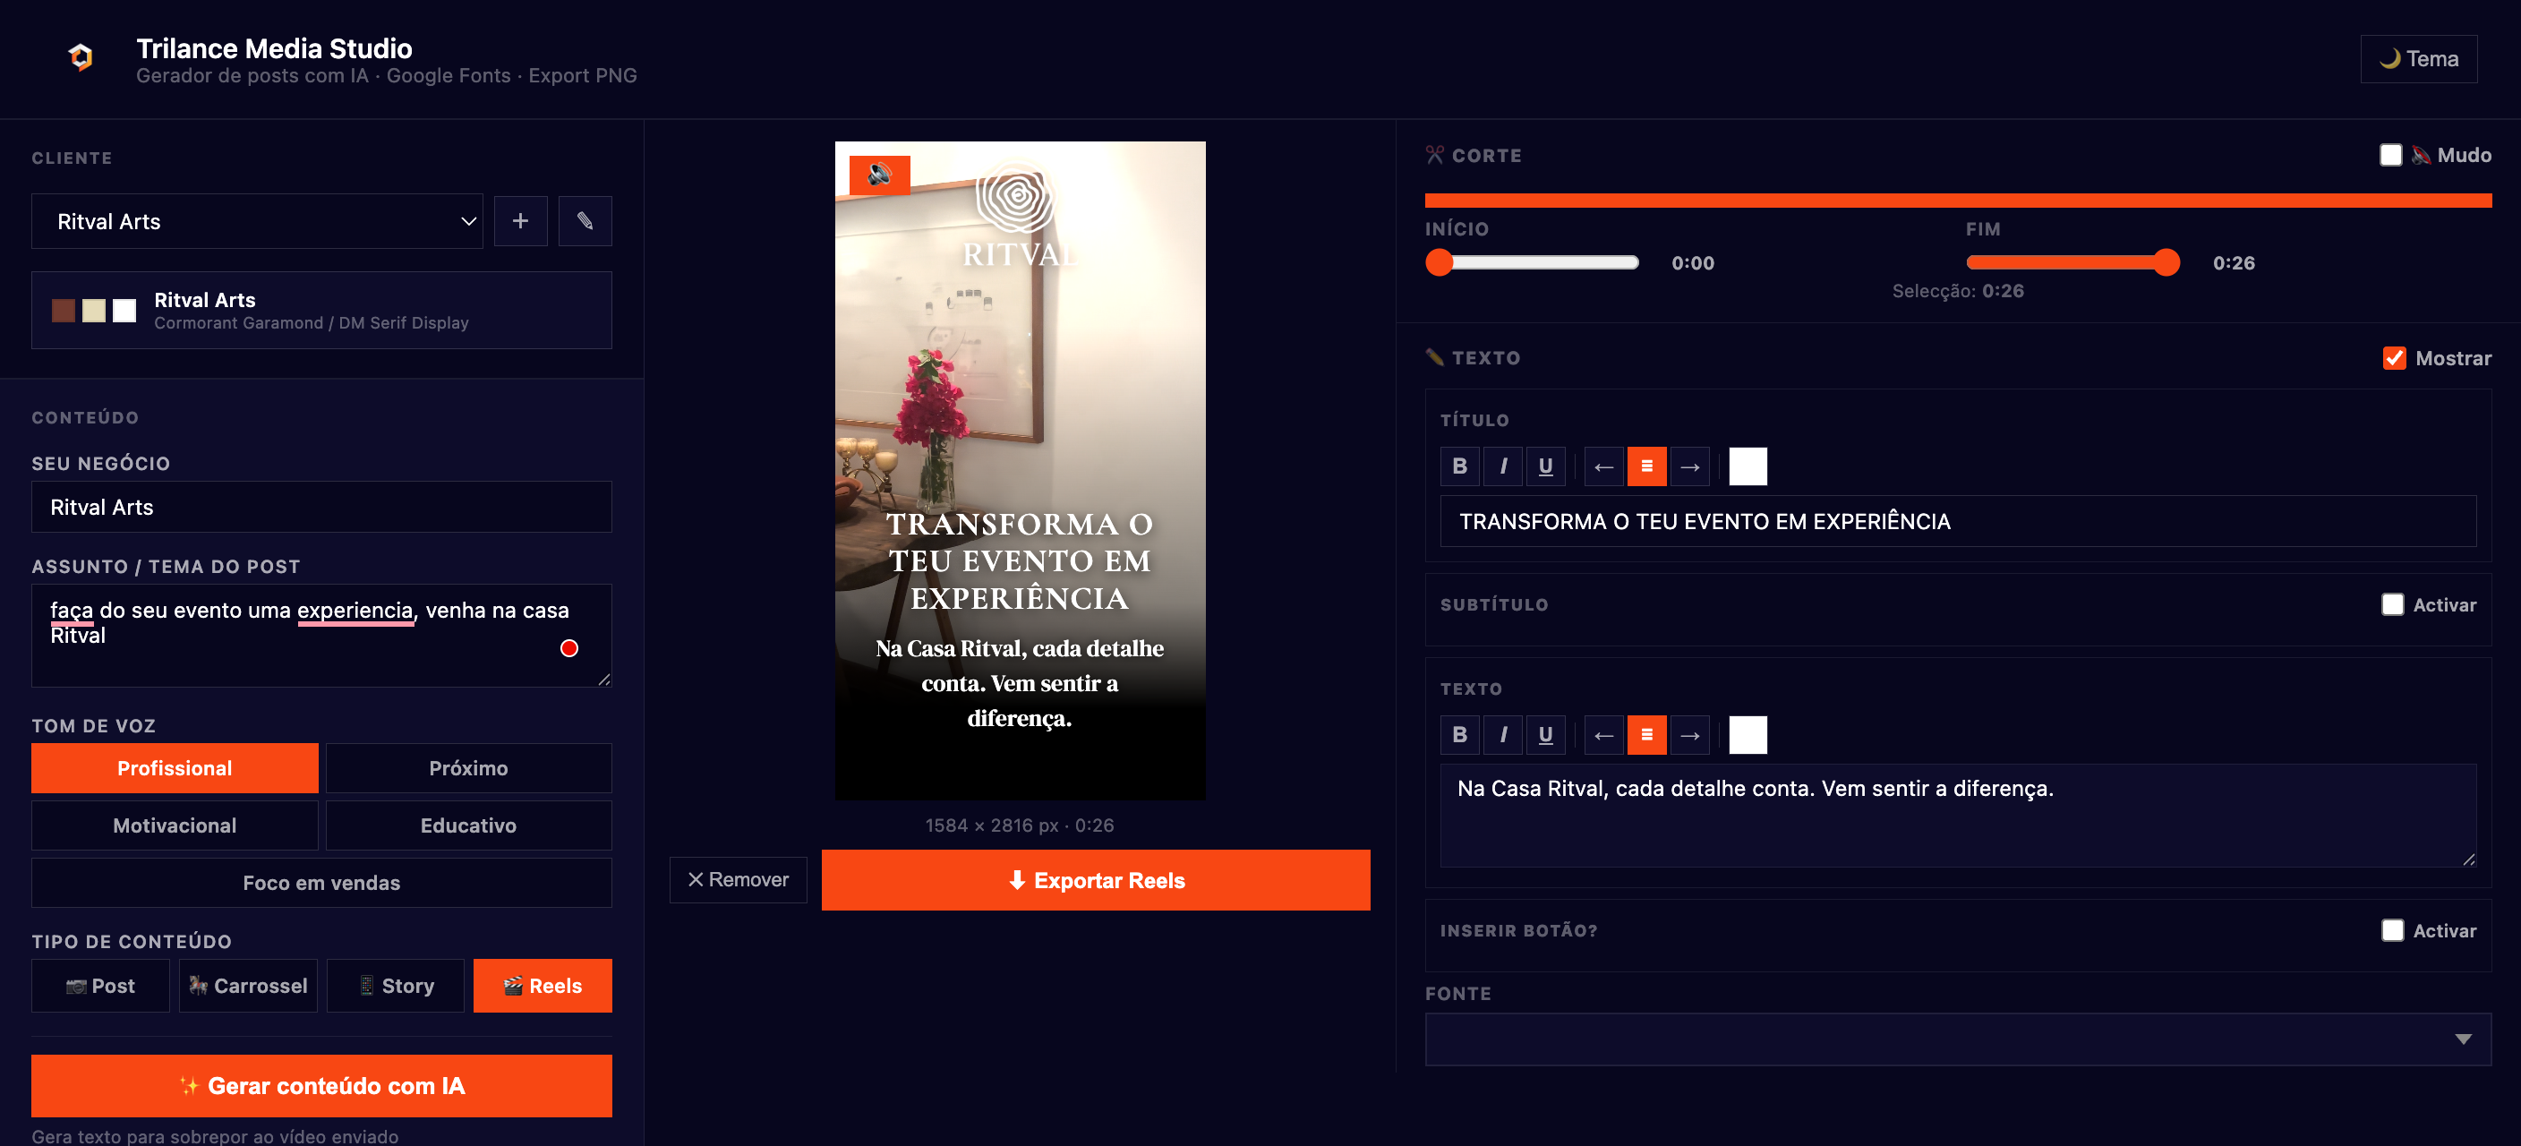
Task: Align Texto body to the right
Action: pos(1690,735)
